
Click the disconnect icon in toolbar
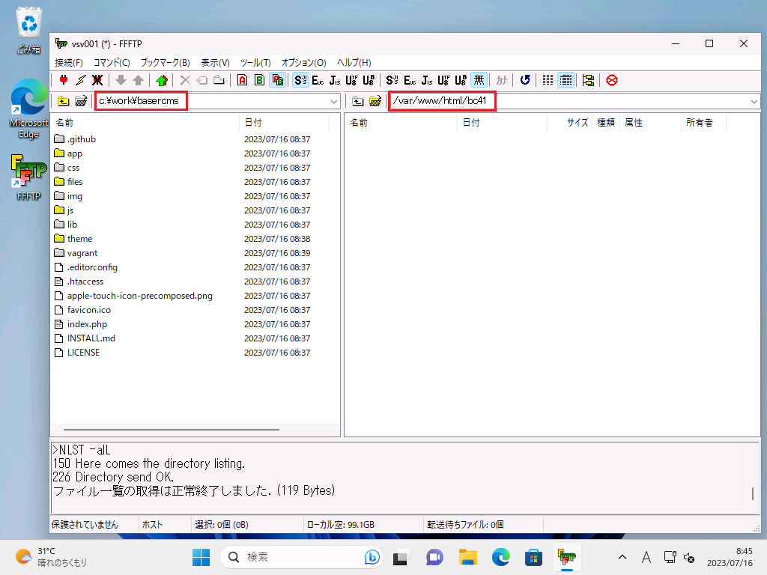97,80
